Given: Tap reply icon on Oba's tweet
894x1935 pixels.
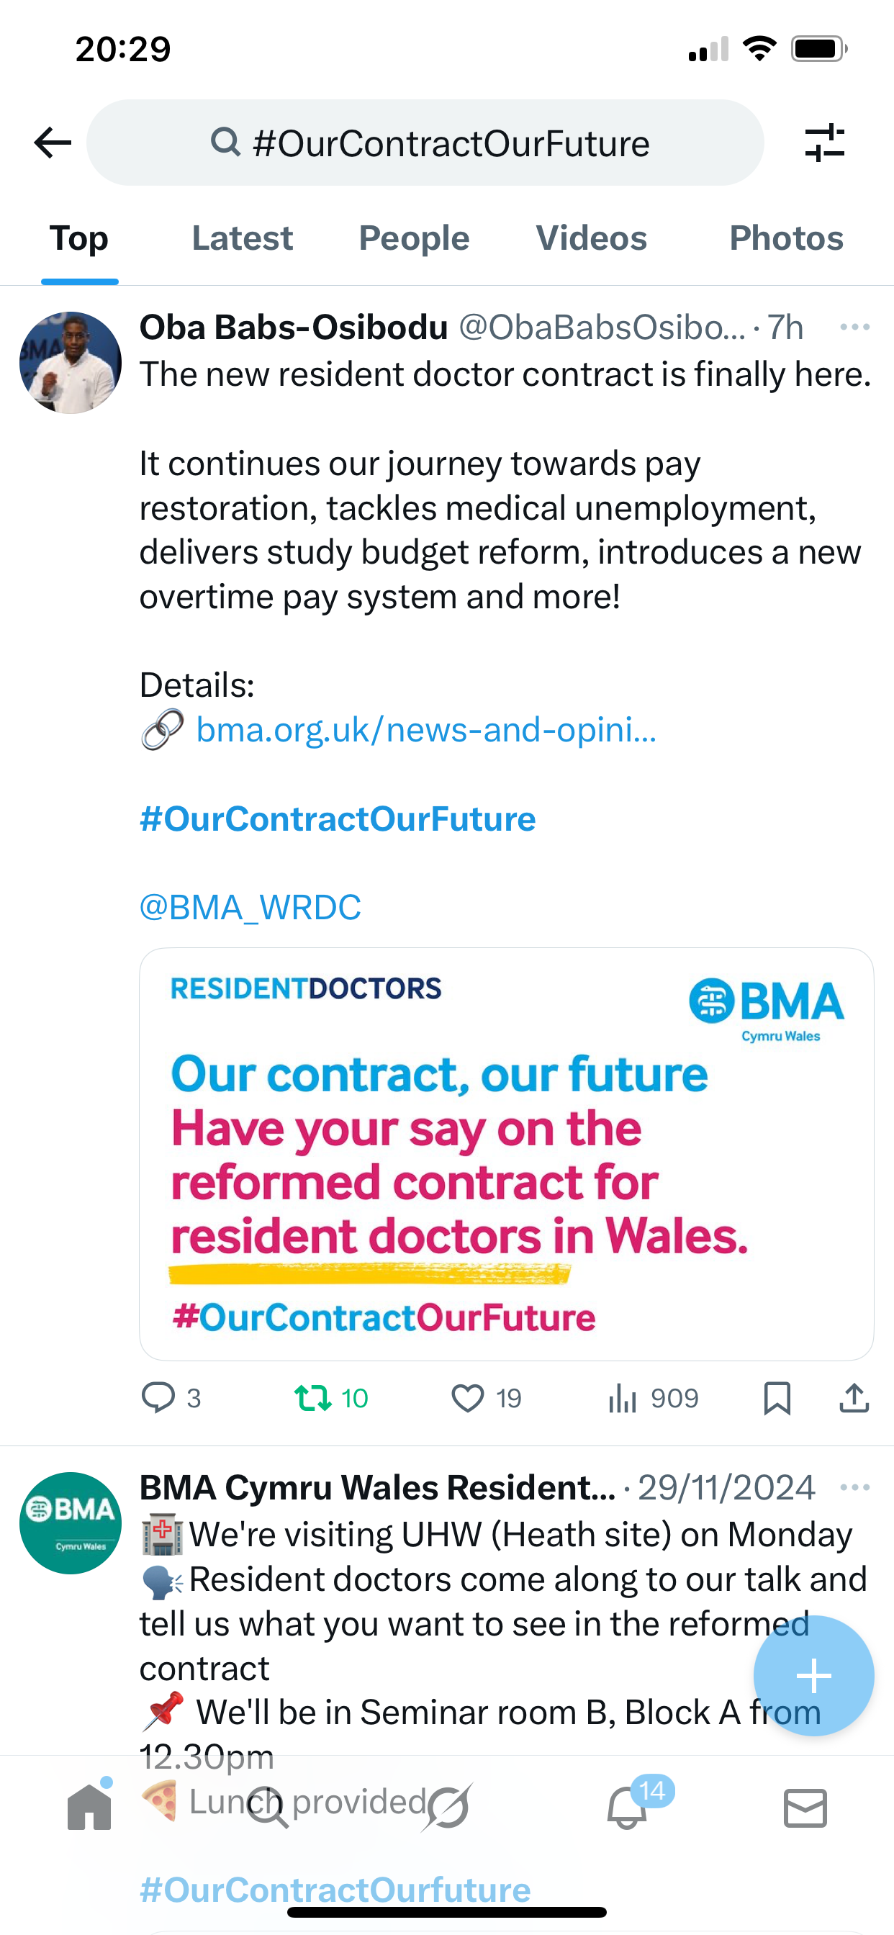Looking at the screenshot, I should 158,1397.
